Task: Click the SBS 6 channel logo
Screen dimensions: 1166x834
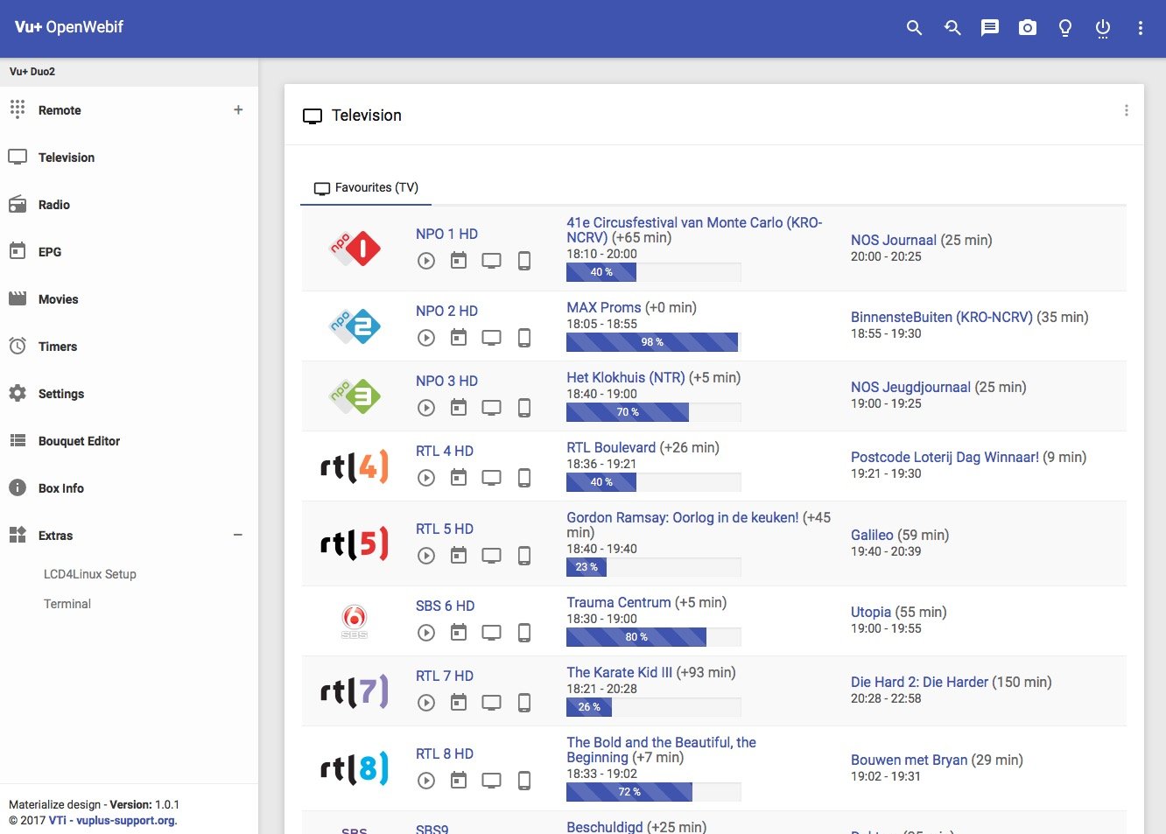Action: [x=355, y=621]
